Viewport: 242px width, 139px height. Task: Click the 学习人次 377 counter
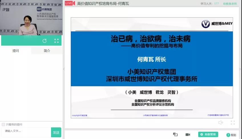[209, 4]
